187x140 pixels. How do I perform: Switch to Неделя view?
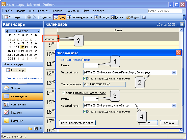[x=101, y=17]
